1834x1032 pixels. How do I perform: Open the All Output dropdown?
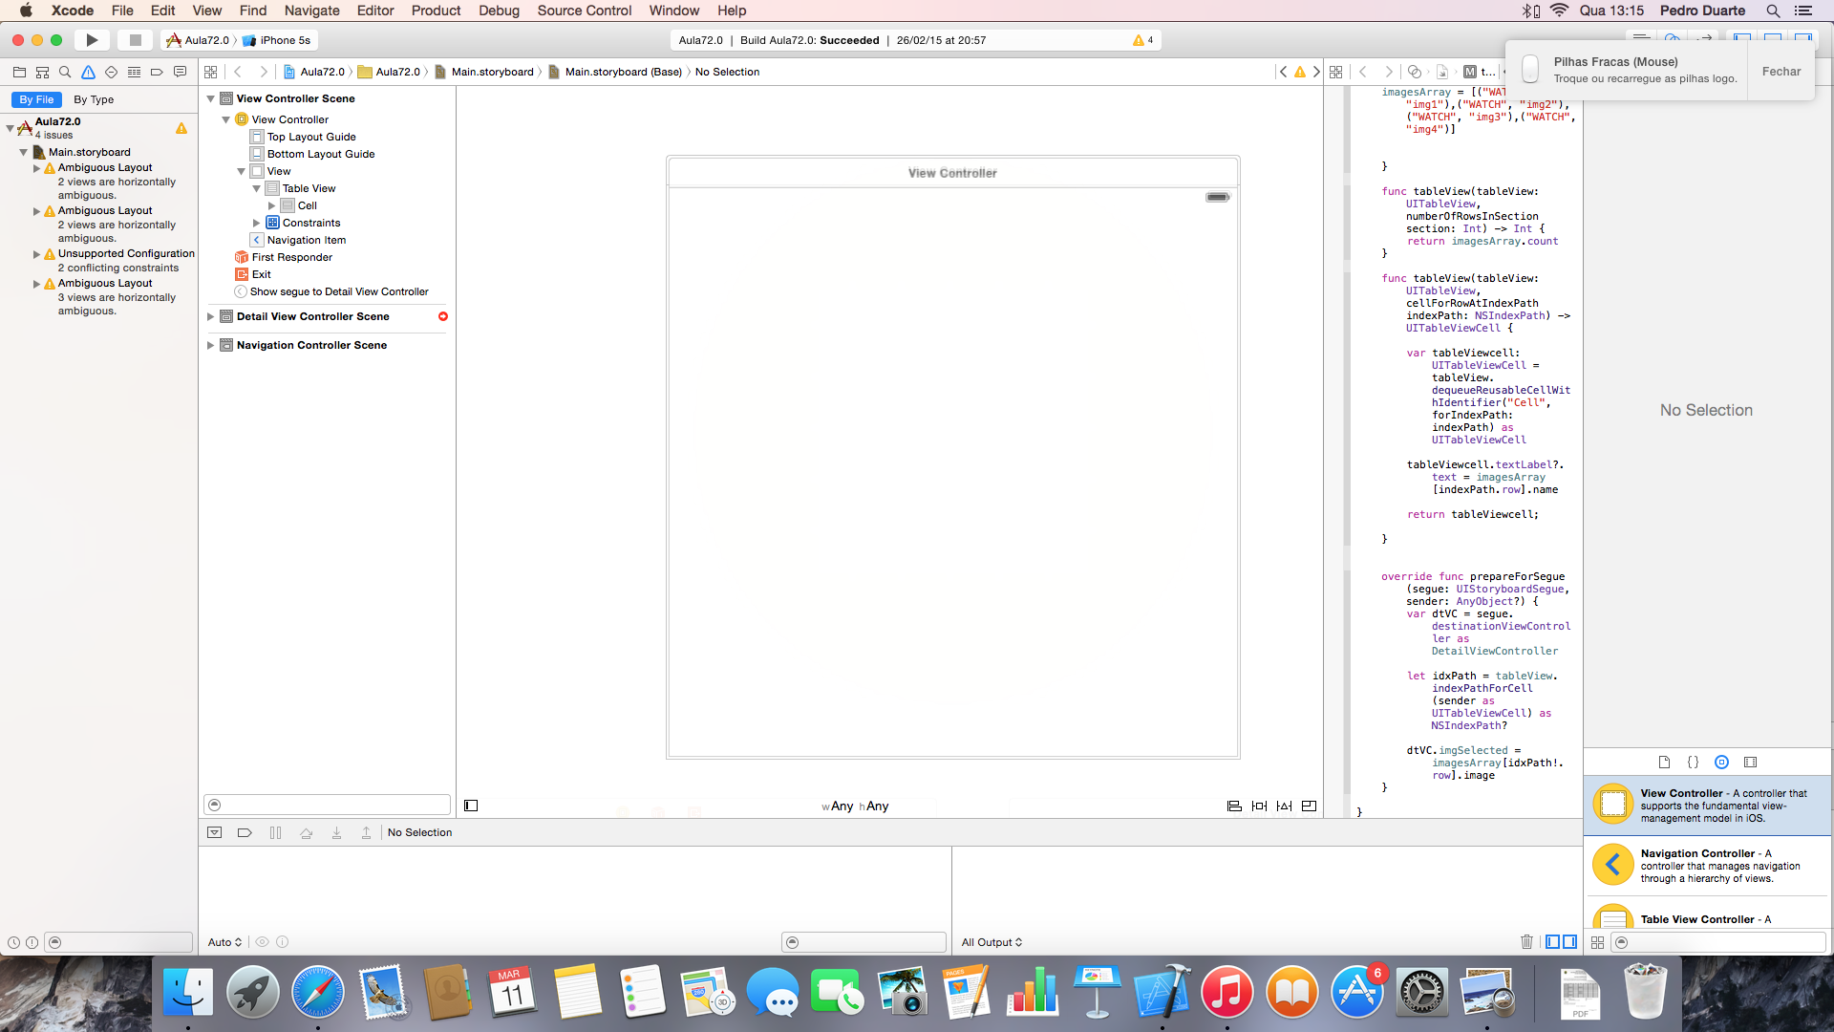coord(992,942)
